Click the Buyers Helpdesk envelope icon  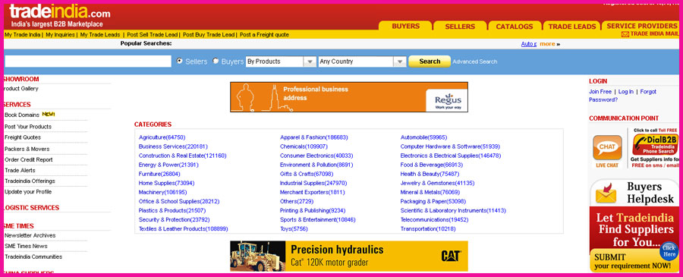(606, 193)
